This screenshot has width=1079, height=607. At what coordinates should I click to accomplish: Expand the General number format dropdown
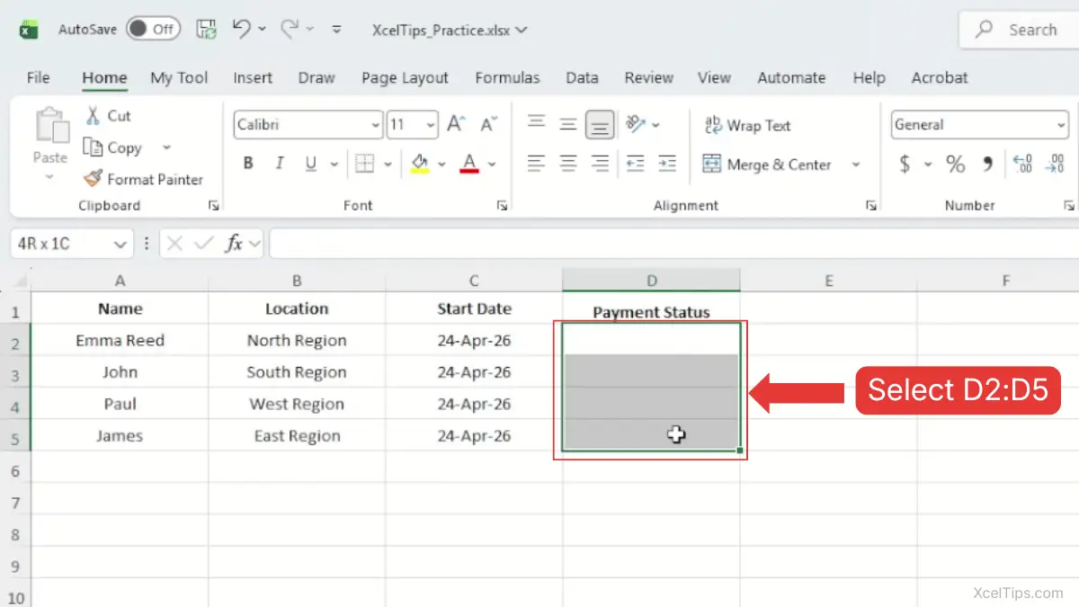[1060, 125]
